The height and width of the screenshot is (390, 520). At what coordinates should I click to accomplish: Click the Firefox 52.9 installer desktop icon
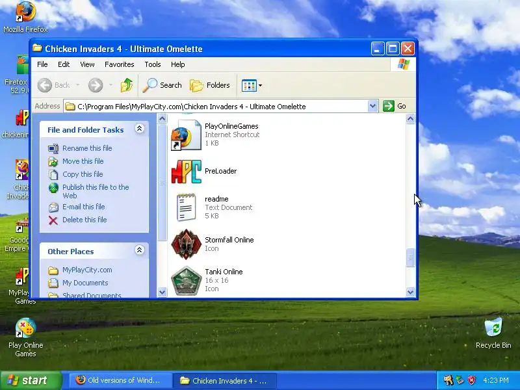click(18, 75)
